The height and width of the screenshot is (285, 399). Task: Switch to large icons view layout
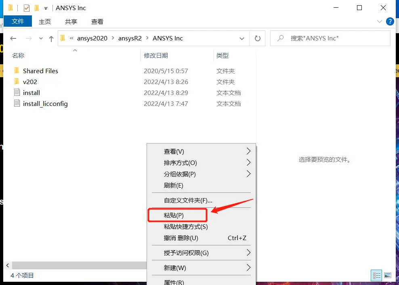coord(388,275)
